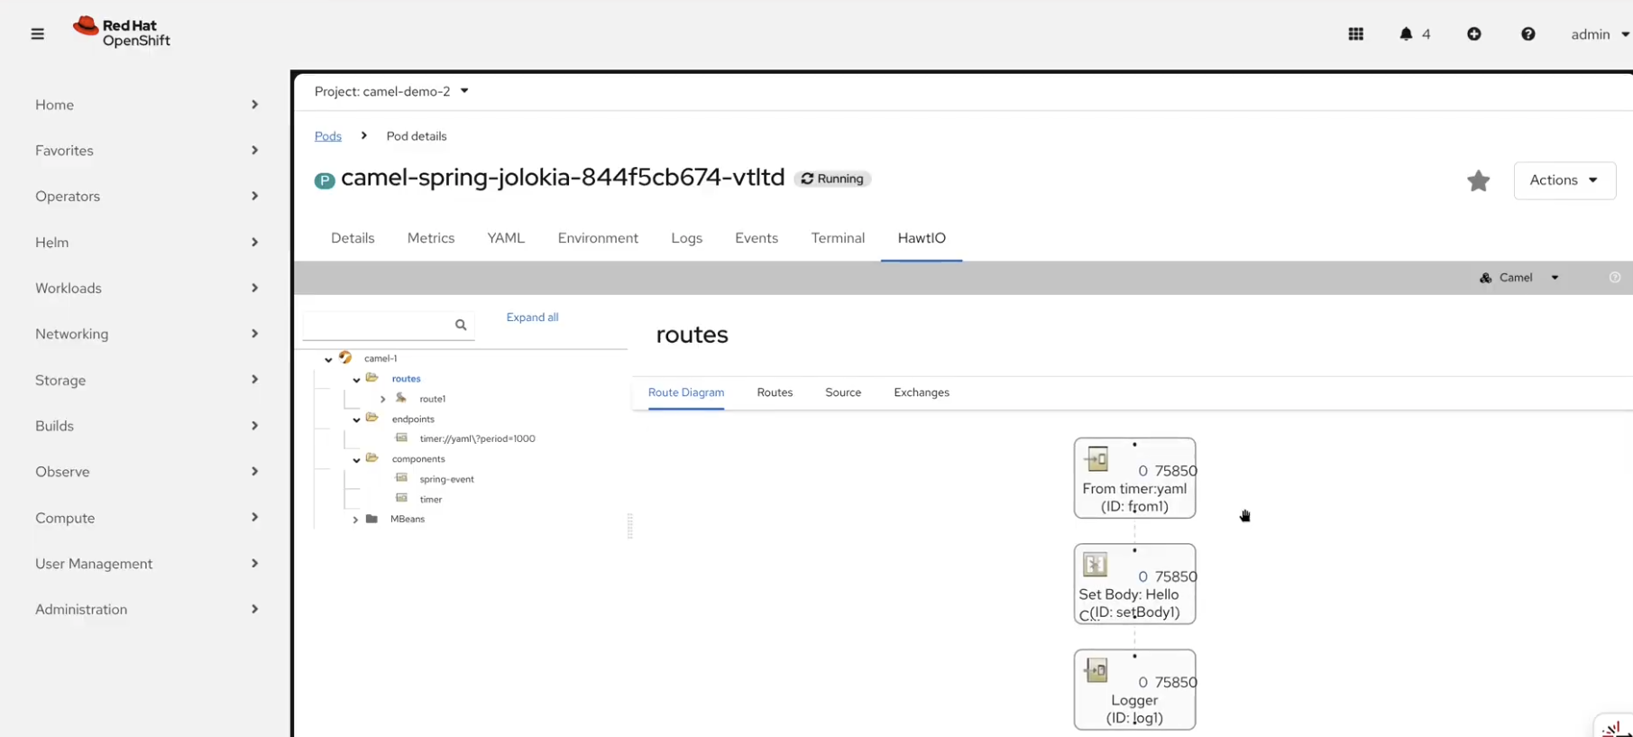The image size is (1633, 737).
Task: Click the notifications bell icon
Action: [x=1406, y=34]
